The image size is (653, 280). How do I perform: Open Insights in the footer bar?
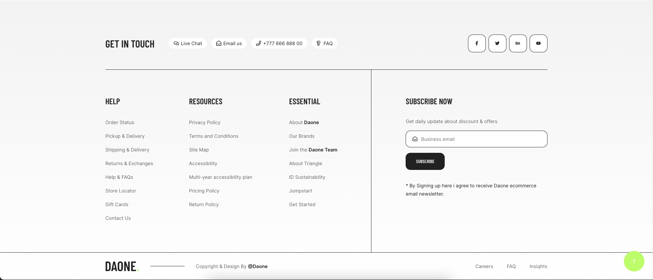(538, 266)
